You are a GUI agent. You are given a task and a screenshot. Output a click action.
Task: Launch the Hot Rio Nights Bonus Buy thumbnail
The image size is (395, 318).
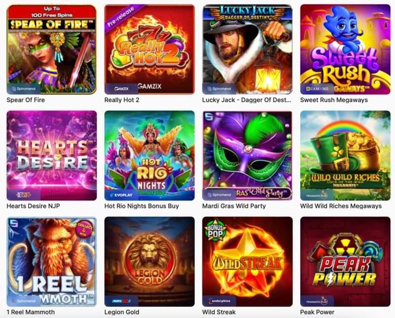(x=150, y=155)
